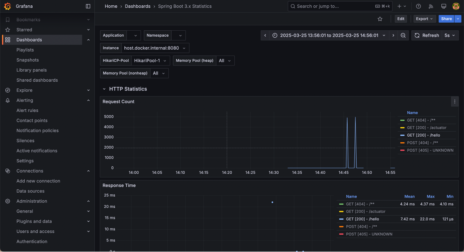Open the 5s refresh interval dropdown

click(x=450, y=35)
